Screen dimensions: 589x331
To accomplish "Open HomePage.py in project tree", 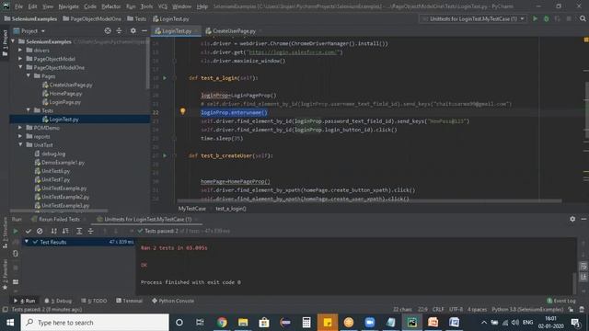I will [65, 94].
